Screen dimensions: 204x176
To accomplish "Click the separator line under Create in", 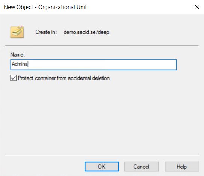I will pos(102,45).
